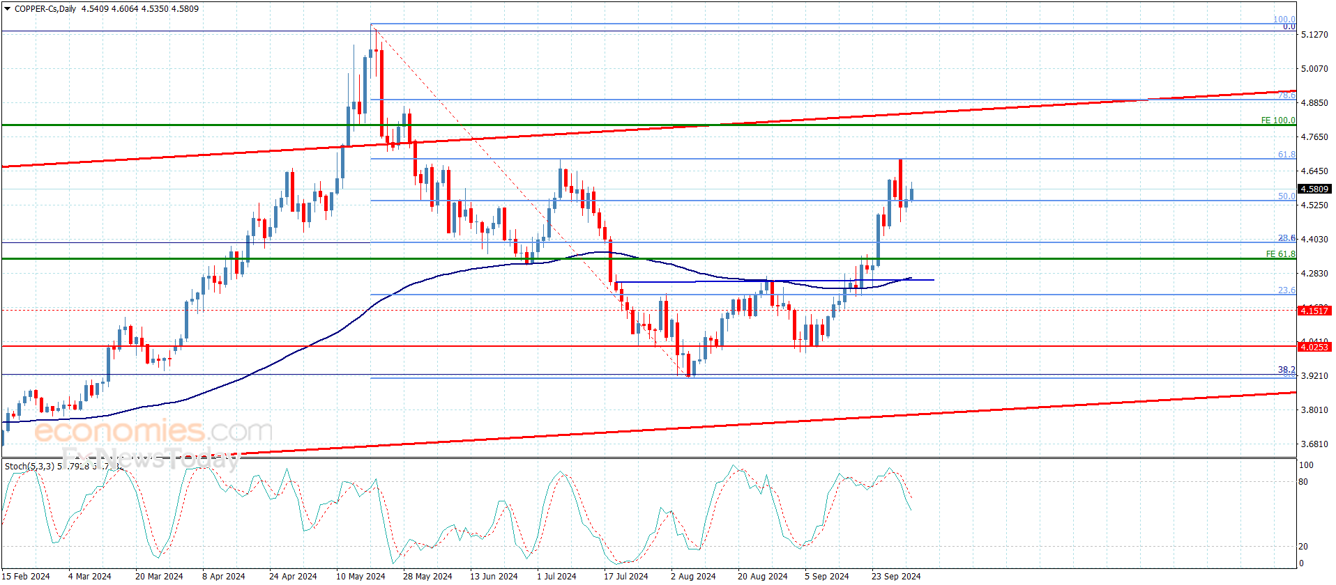Click the 50.0 Fibonacci retracement label
The image size is (1336, 585).
click(1286, 196)
